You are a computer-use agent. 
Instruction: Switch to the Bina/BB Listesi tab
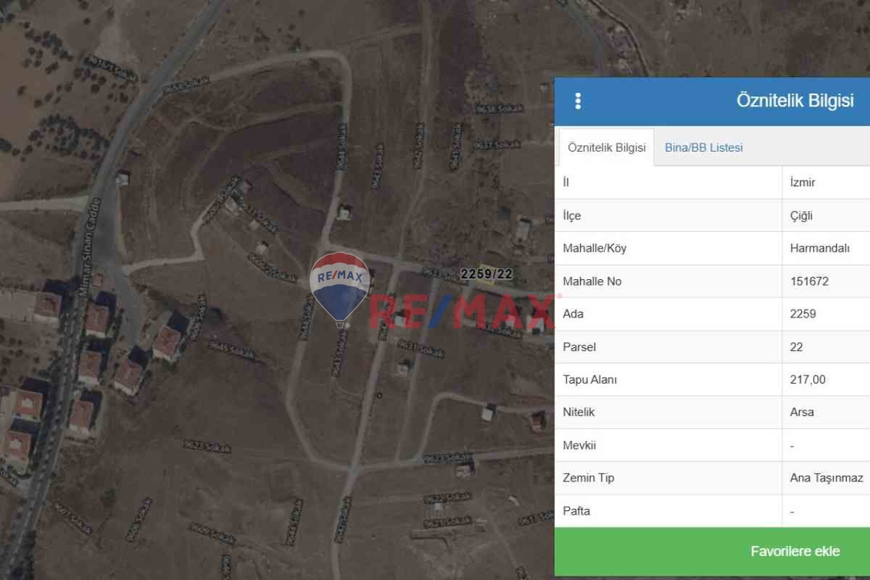(703, 147)
